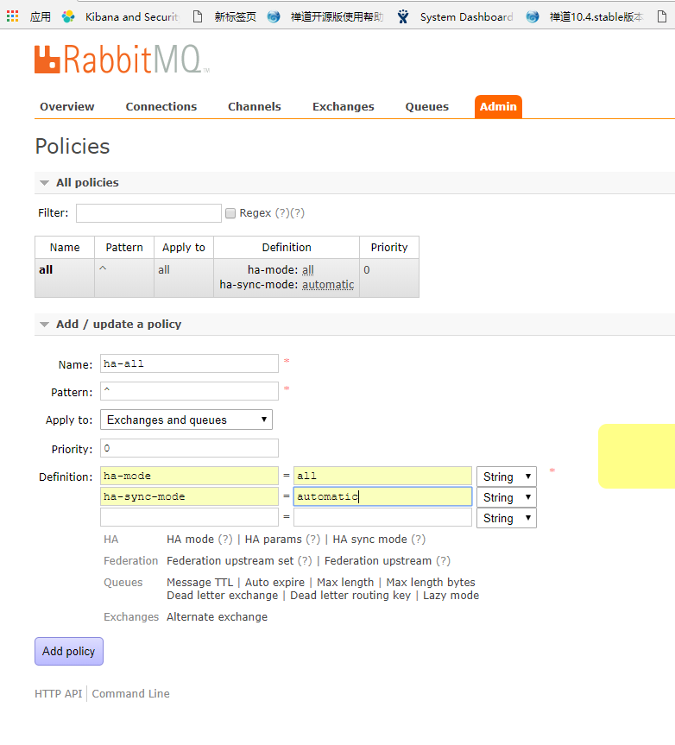
Task: Click the Filter input field
Action: point(148,213)
